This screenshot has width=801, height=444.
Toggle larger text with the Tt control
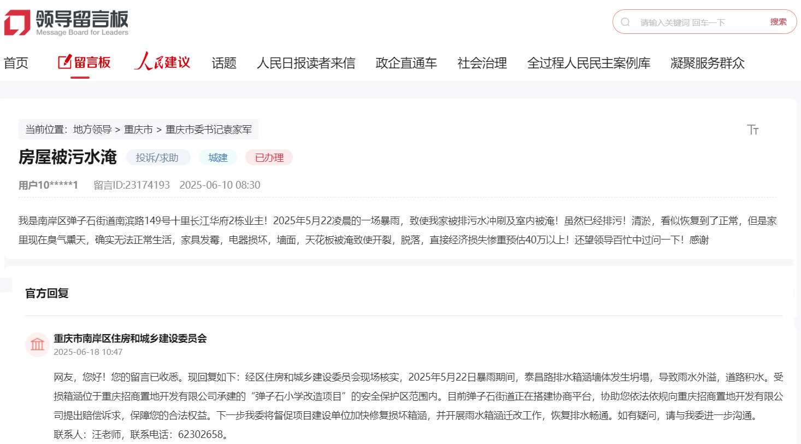(x=753, y=130)
